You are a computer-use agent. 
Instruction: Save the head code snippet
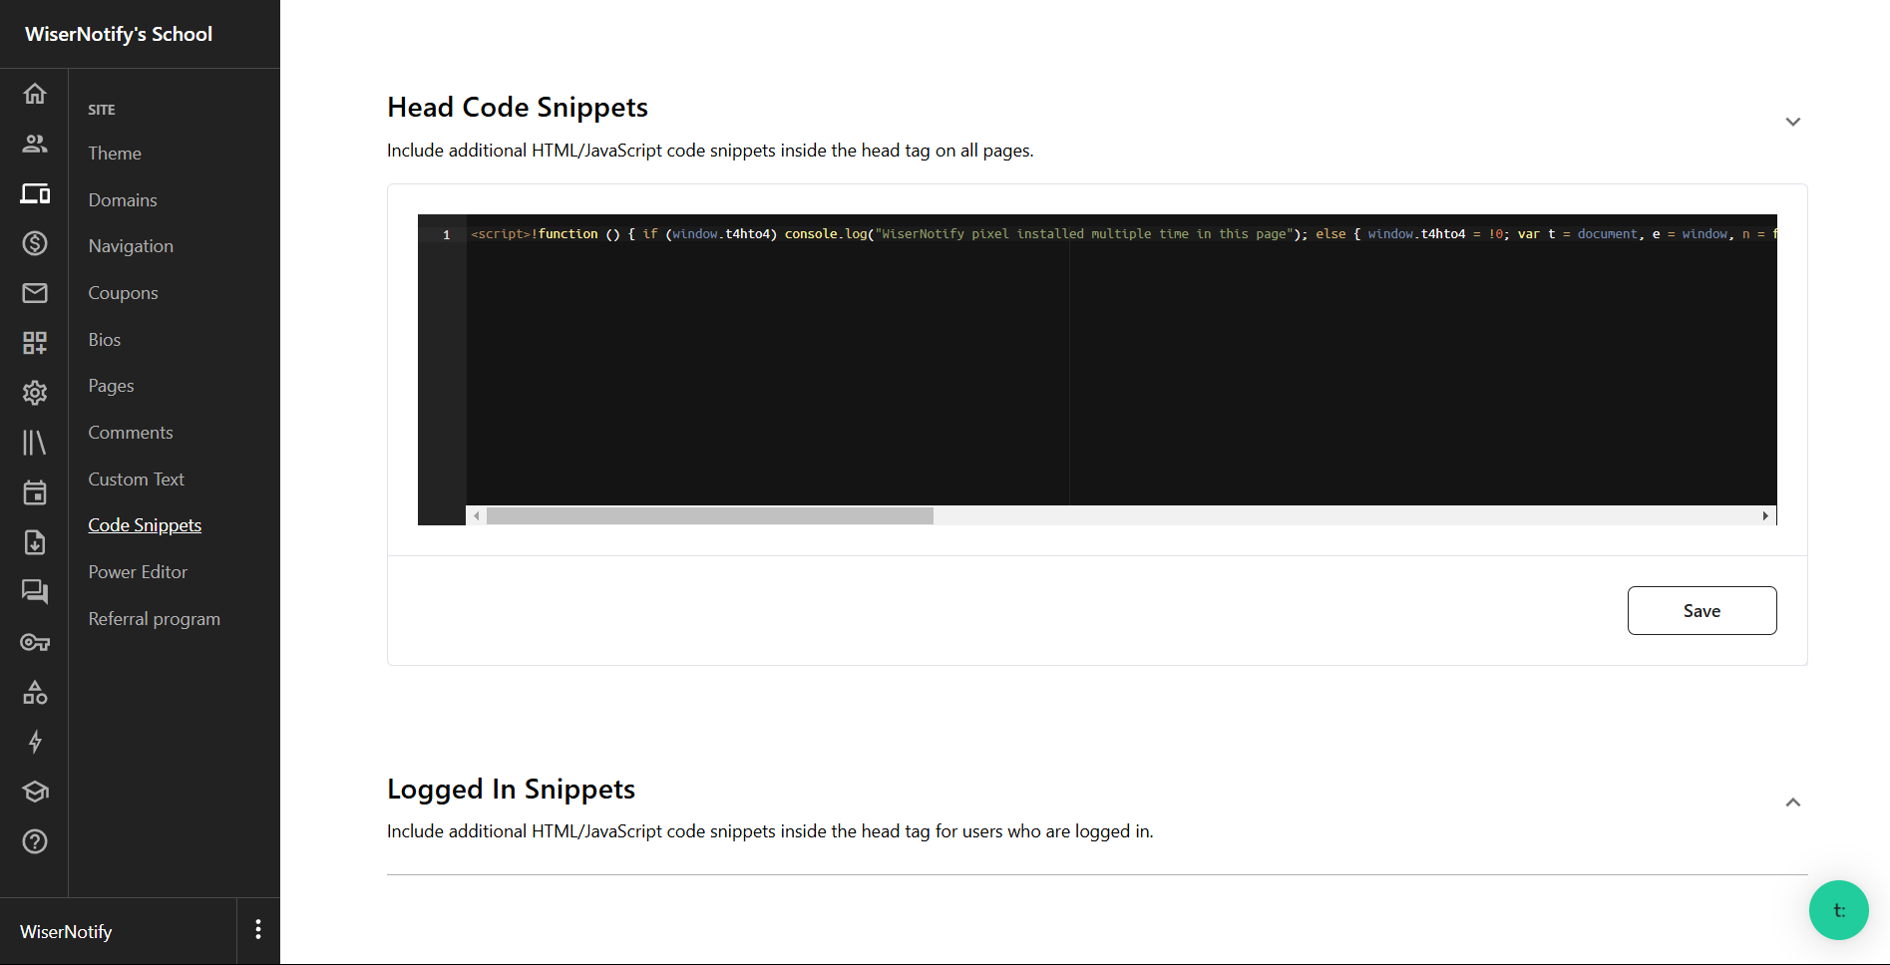click(1701, 611)
